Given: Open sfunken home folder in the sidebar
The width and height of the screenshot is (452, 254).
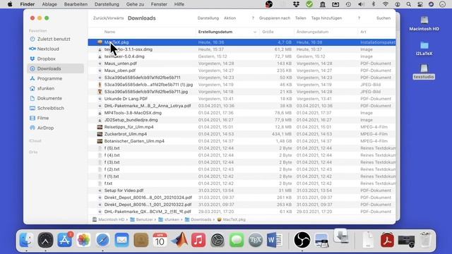Looking at the screenshot, I should (42, 88).
